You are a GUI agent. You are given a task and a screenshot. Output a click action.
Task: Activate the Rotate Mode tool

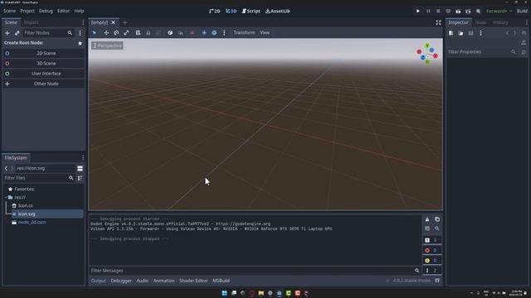pos(116,33)
